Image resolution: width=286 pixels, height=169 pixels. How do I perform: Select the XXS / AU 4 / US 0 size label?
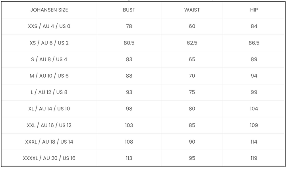point(49,26)
